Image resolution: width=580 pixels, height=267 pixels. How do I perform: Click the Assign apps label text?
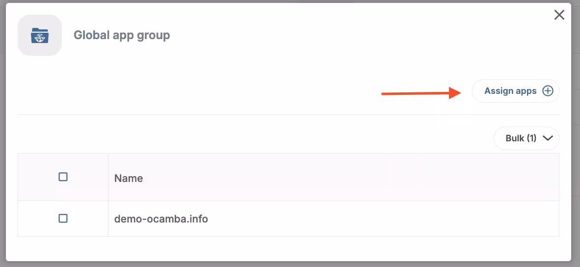tap(510, 91)
